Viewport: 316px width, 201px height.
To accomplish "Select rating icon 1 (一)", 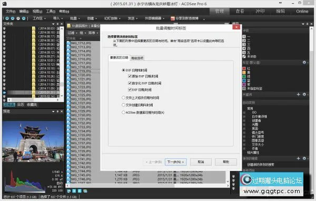I will coord(244,36).
